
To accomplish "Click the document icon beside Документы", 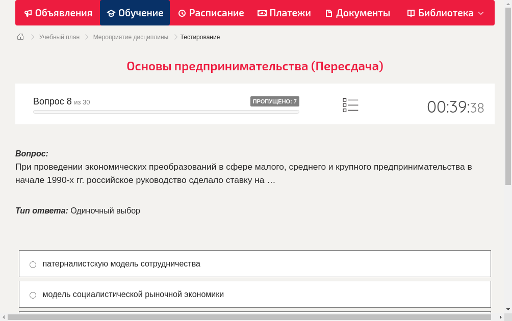I will [x=329, y=13].
